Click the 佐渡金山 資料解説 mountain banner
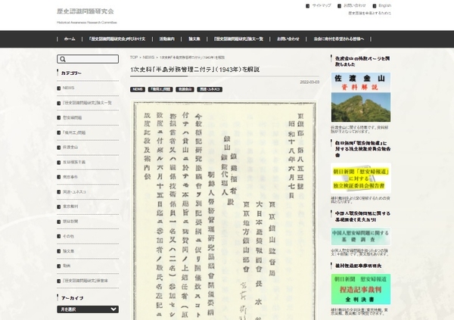The height and width of the screenshot is (320, 454). [x=361, y=98]
